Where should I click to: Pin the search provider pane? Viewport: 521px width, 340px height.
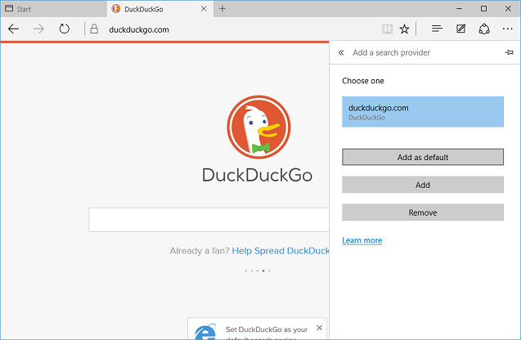(509, 52)
